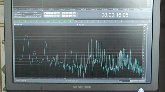Click the Lines dropdown arrow button
Image resolution: width=165 pixels, height=92 pixels.
(131, 81)
